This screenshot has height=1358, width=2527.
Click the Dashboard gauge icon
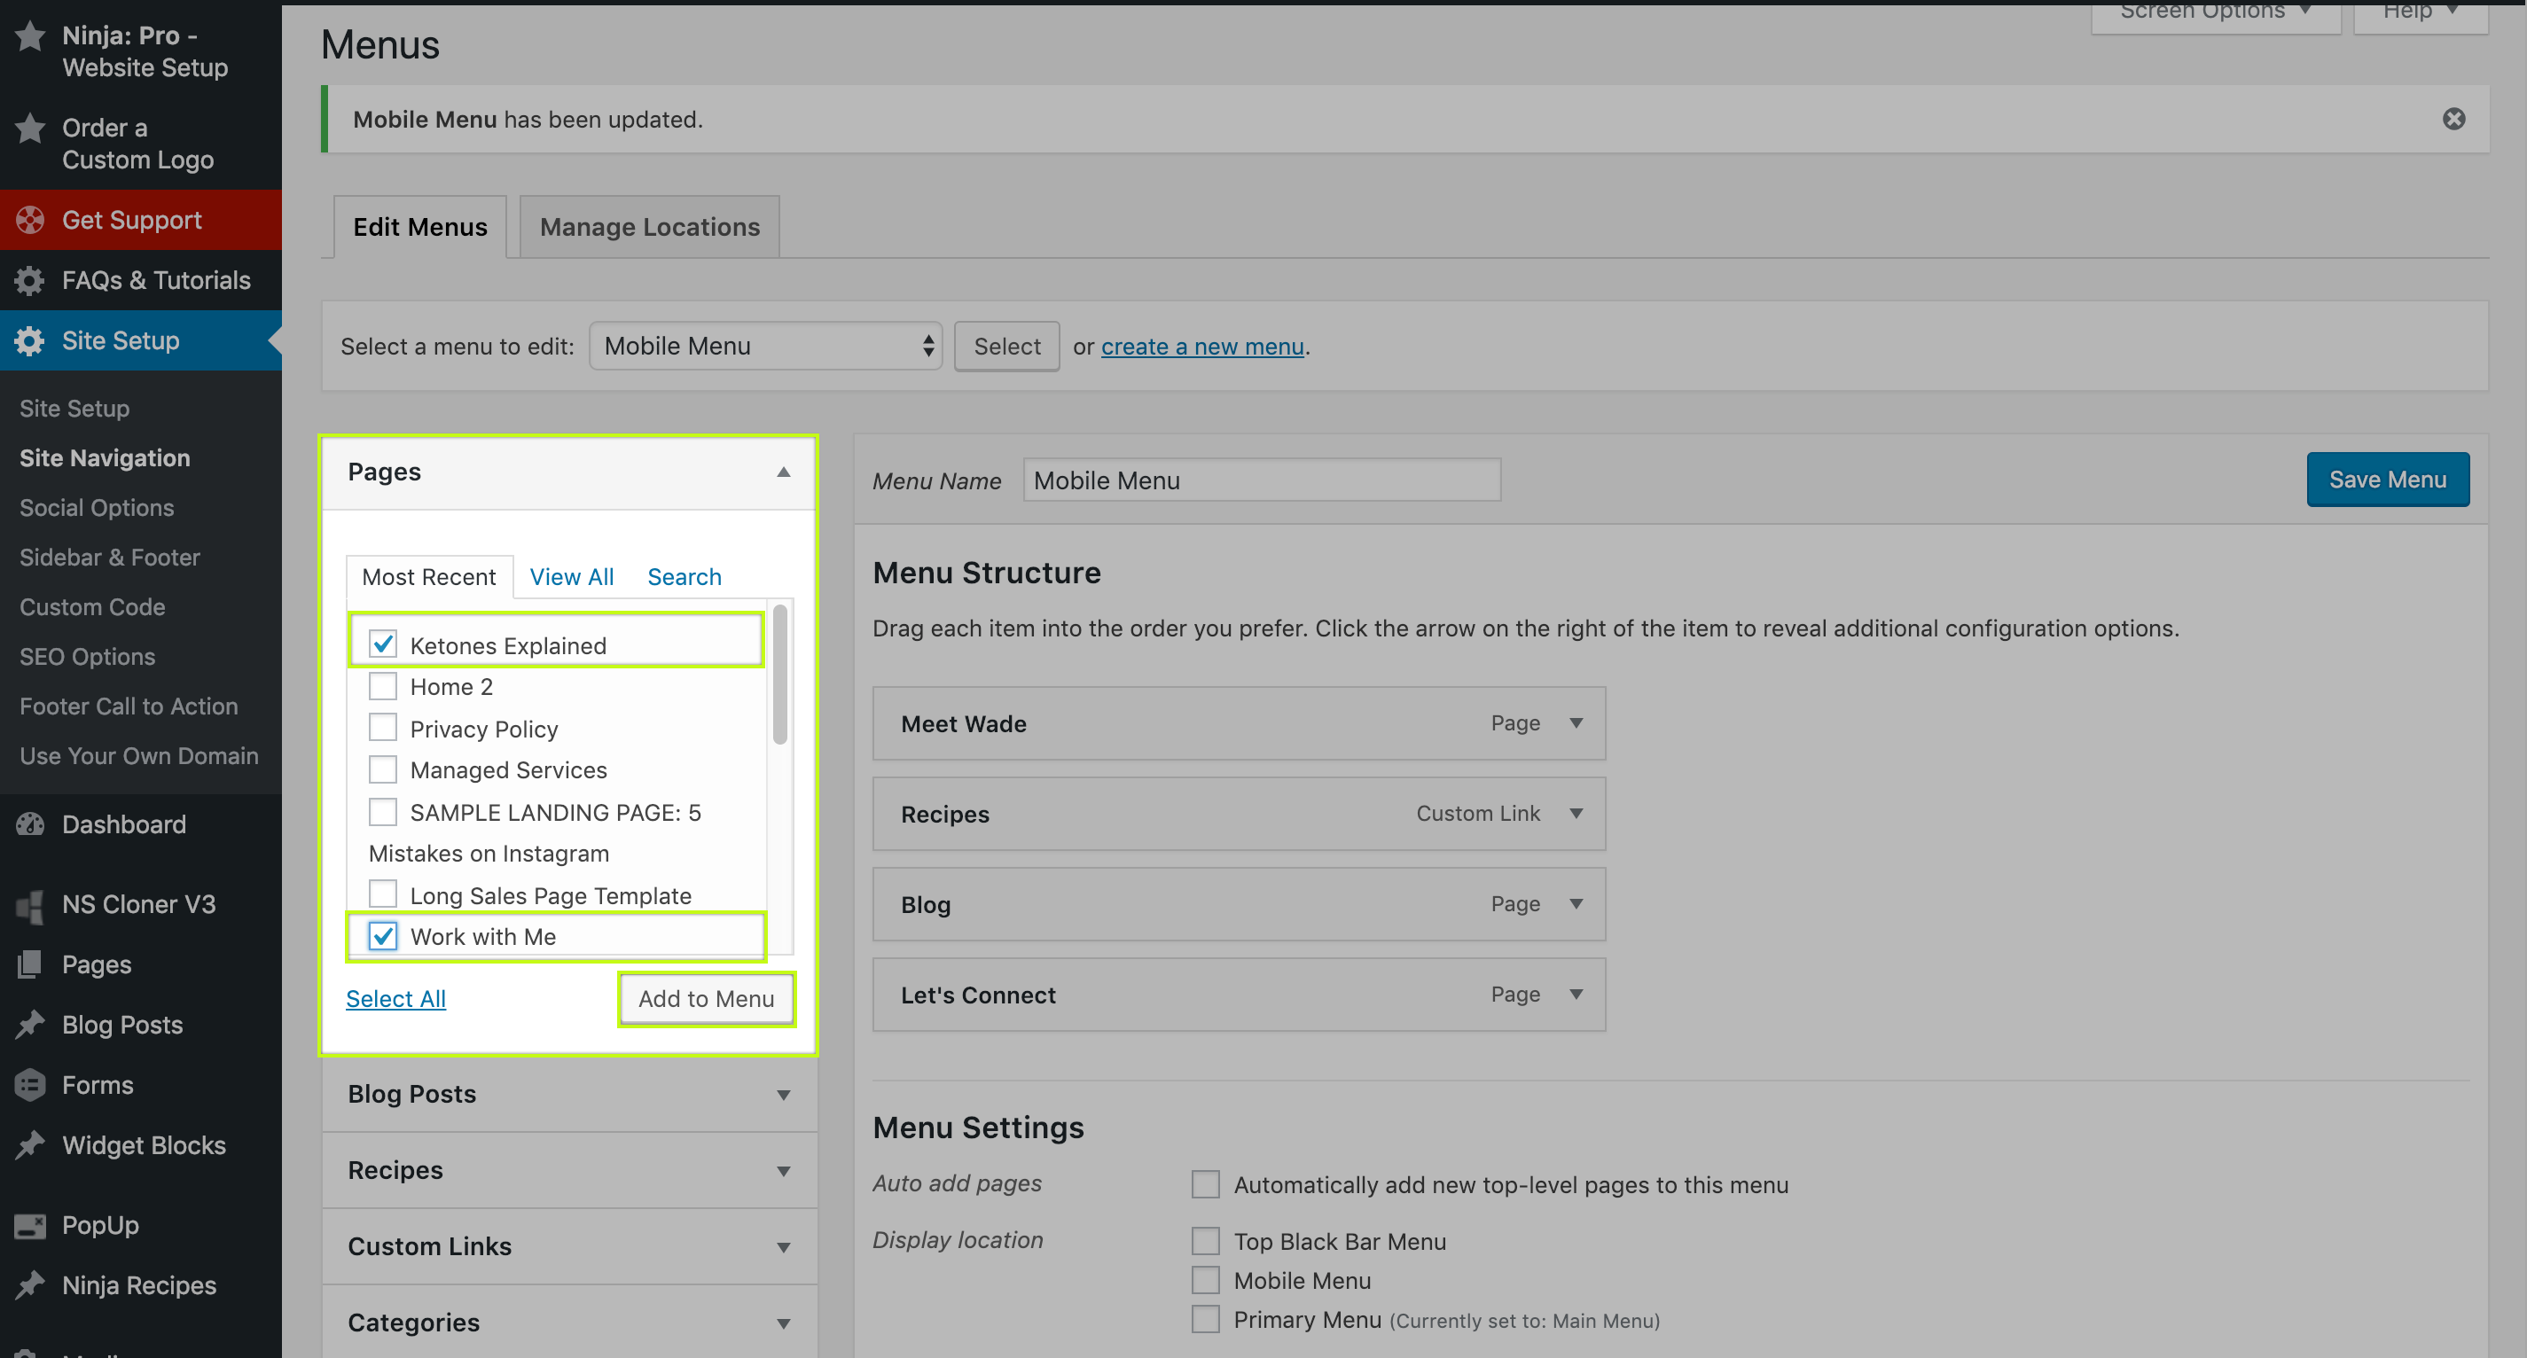pyautogui.click(x=29, y=824)
